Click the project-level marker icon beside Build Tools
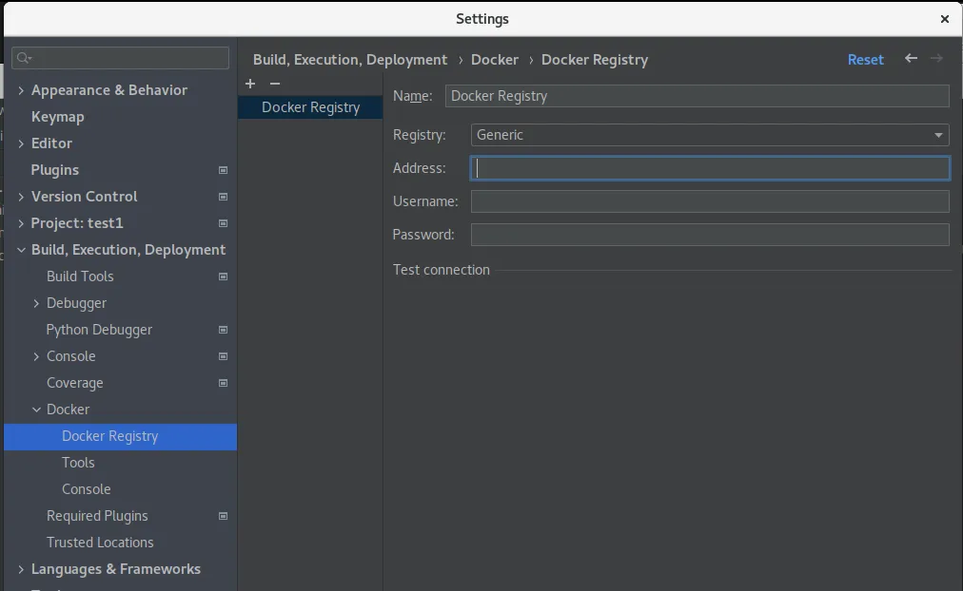Image resolution: width=963 pixels, height=591 pixels. (224, 276)
